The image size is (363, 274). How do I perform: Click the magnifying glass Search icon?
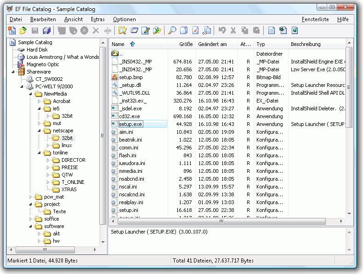click(172, 31)
